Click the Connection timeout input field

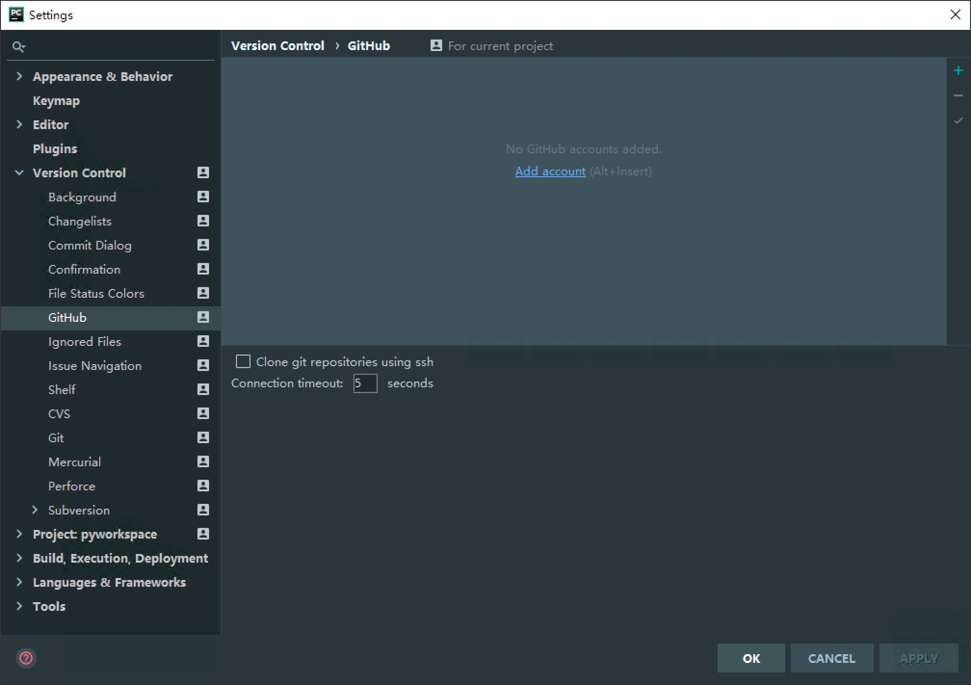pos(365,383)
